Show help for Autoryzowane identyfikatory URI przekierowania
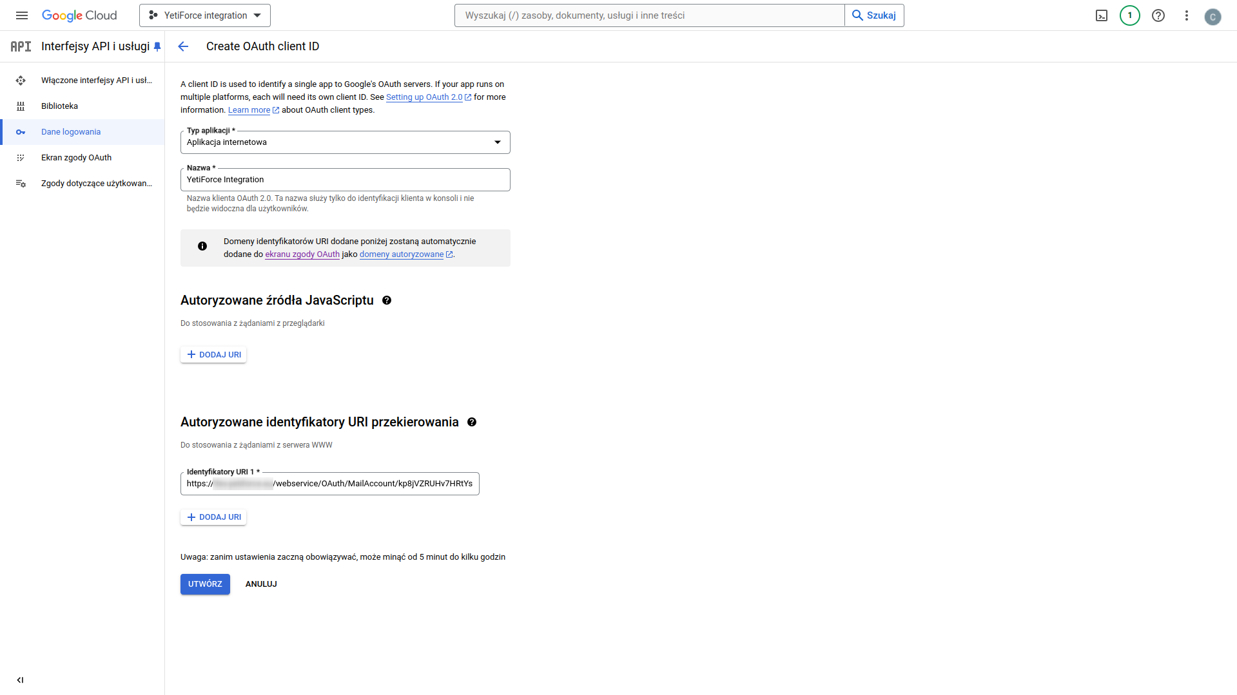This screenshot has height=695, width=1237. click(472, 422)
